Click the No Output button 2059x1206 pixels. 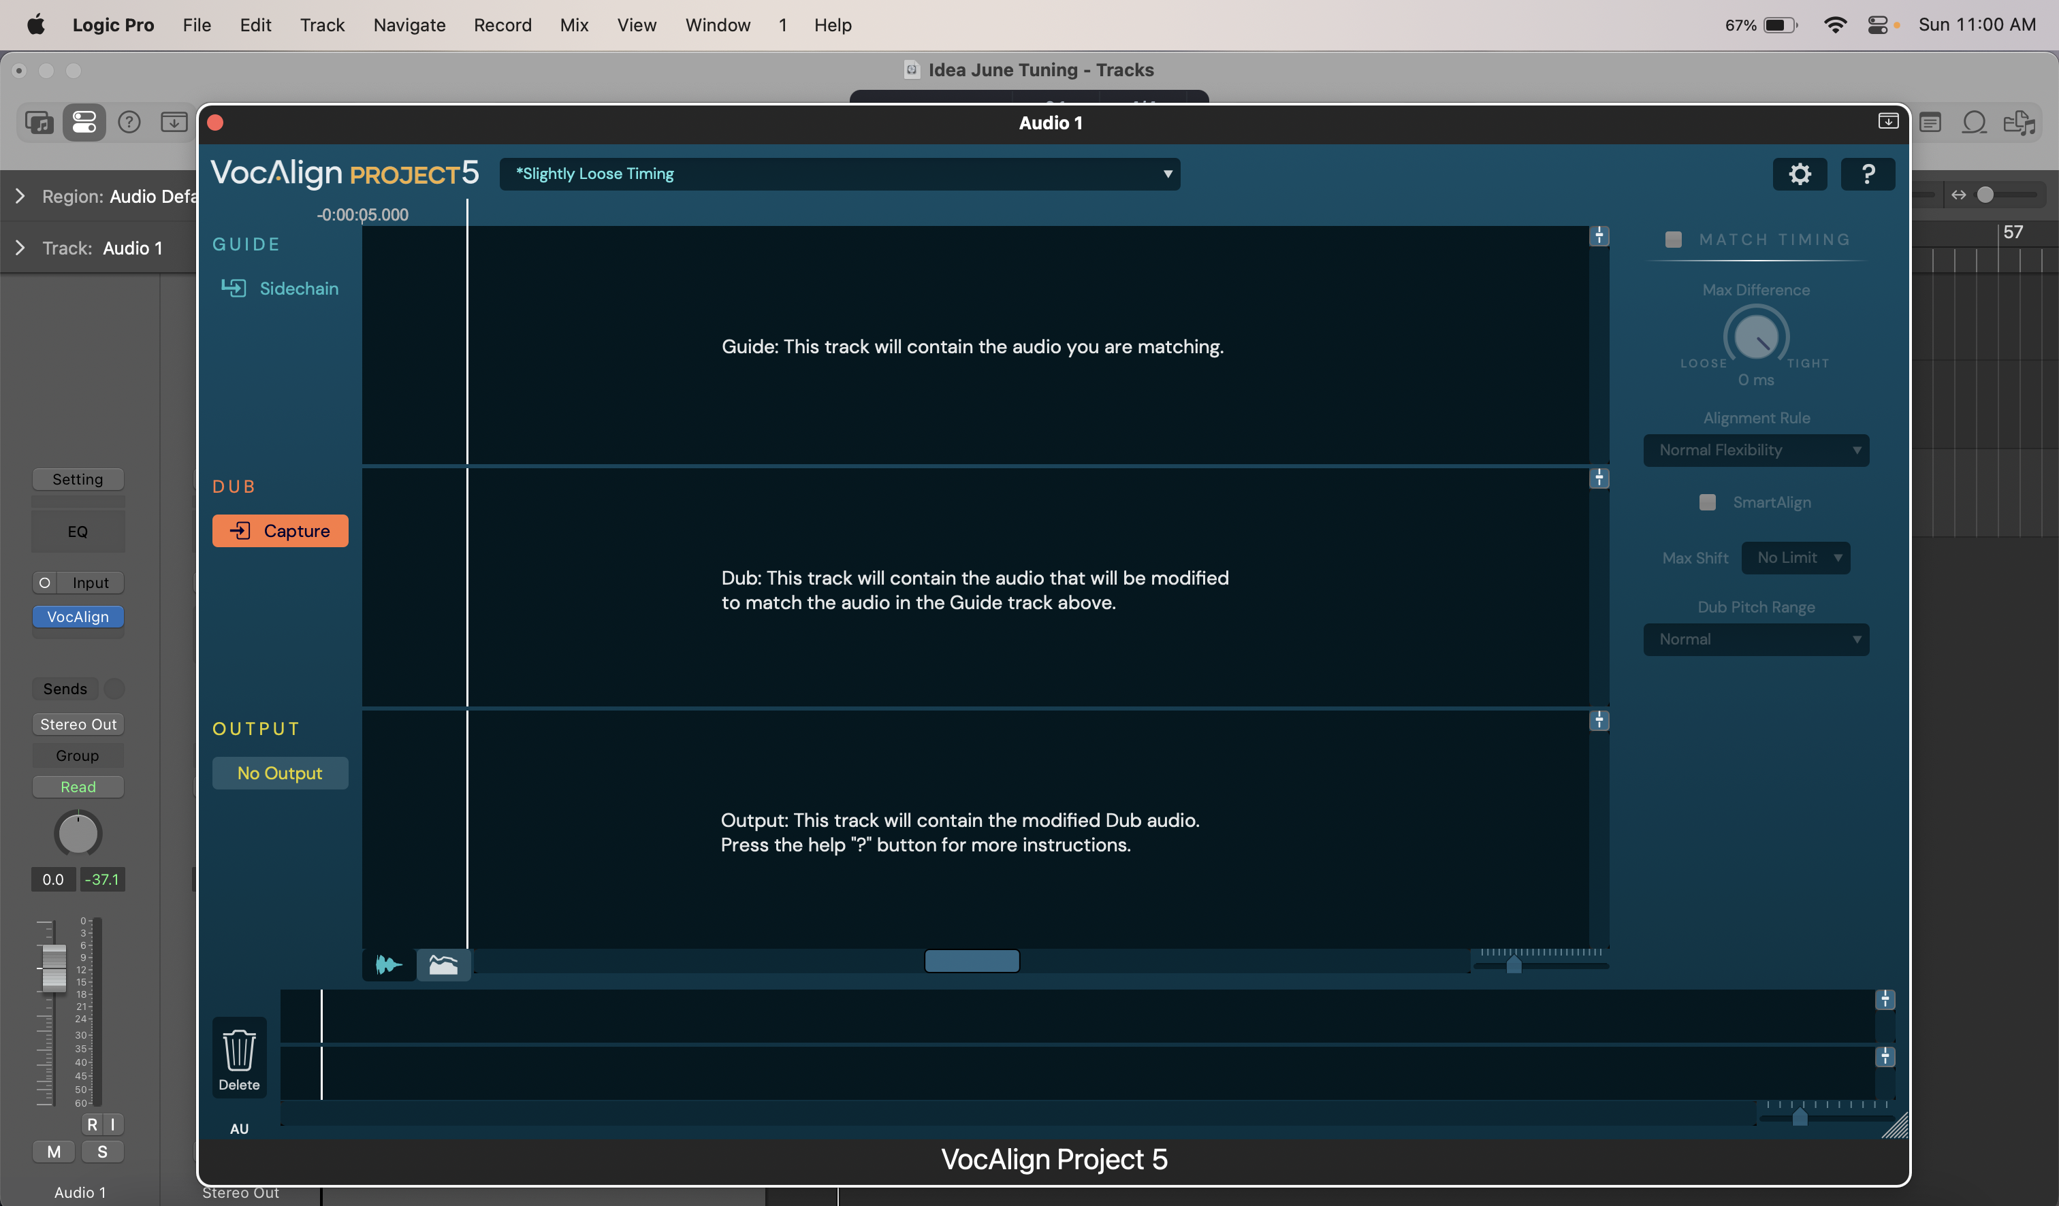(x=279, y=772)
